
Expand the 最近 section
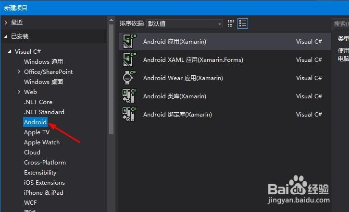tap(6, 23)
